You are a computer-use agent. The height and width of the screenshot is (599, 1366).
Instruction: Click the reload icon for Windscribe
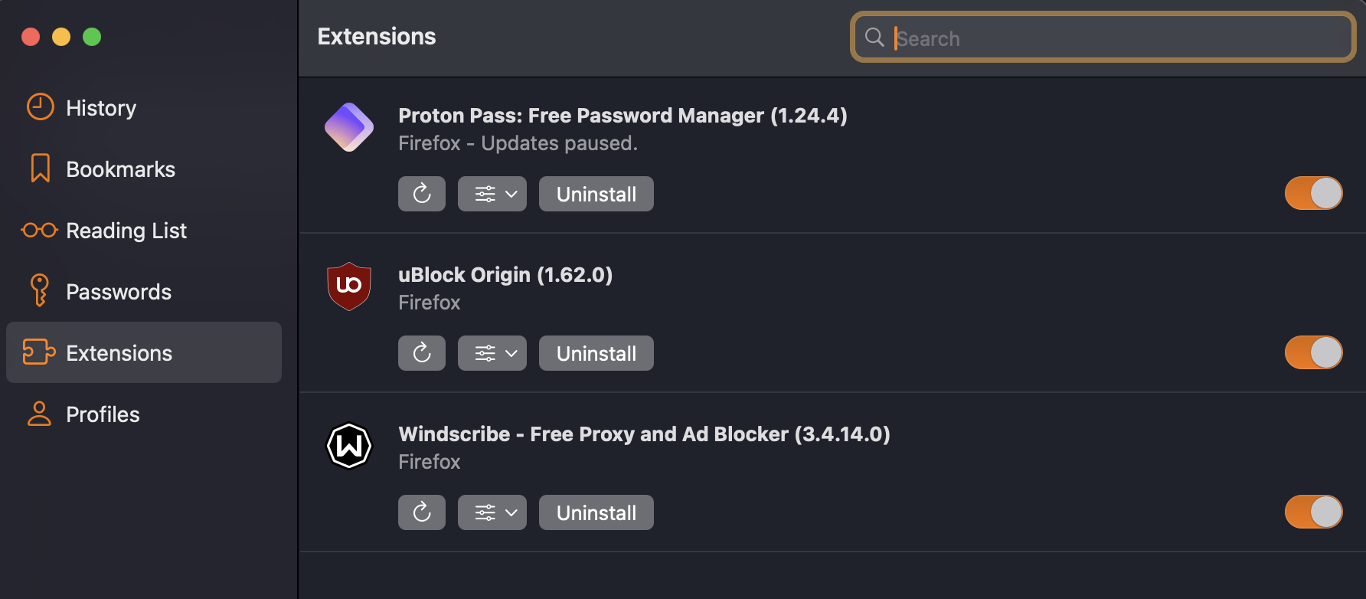coord(421,512)
